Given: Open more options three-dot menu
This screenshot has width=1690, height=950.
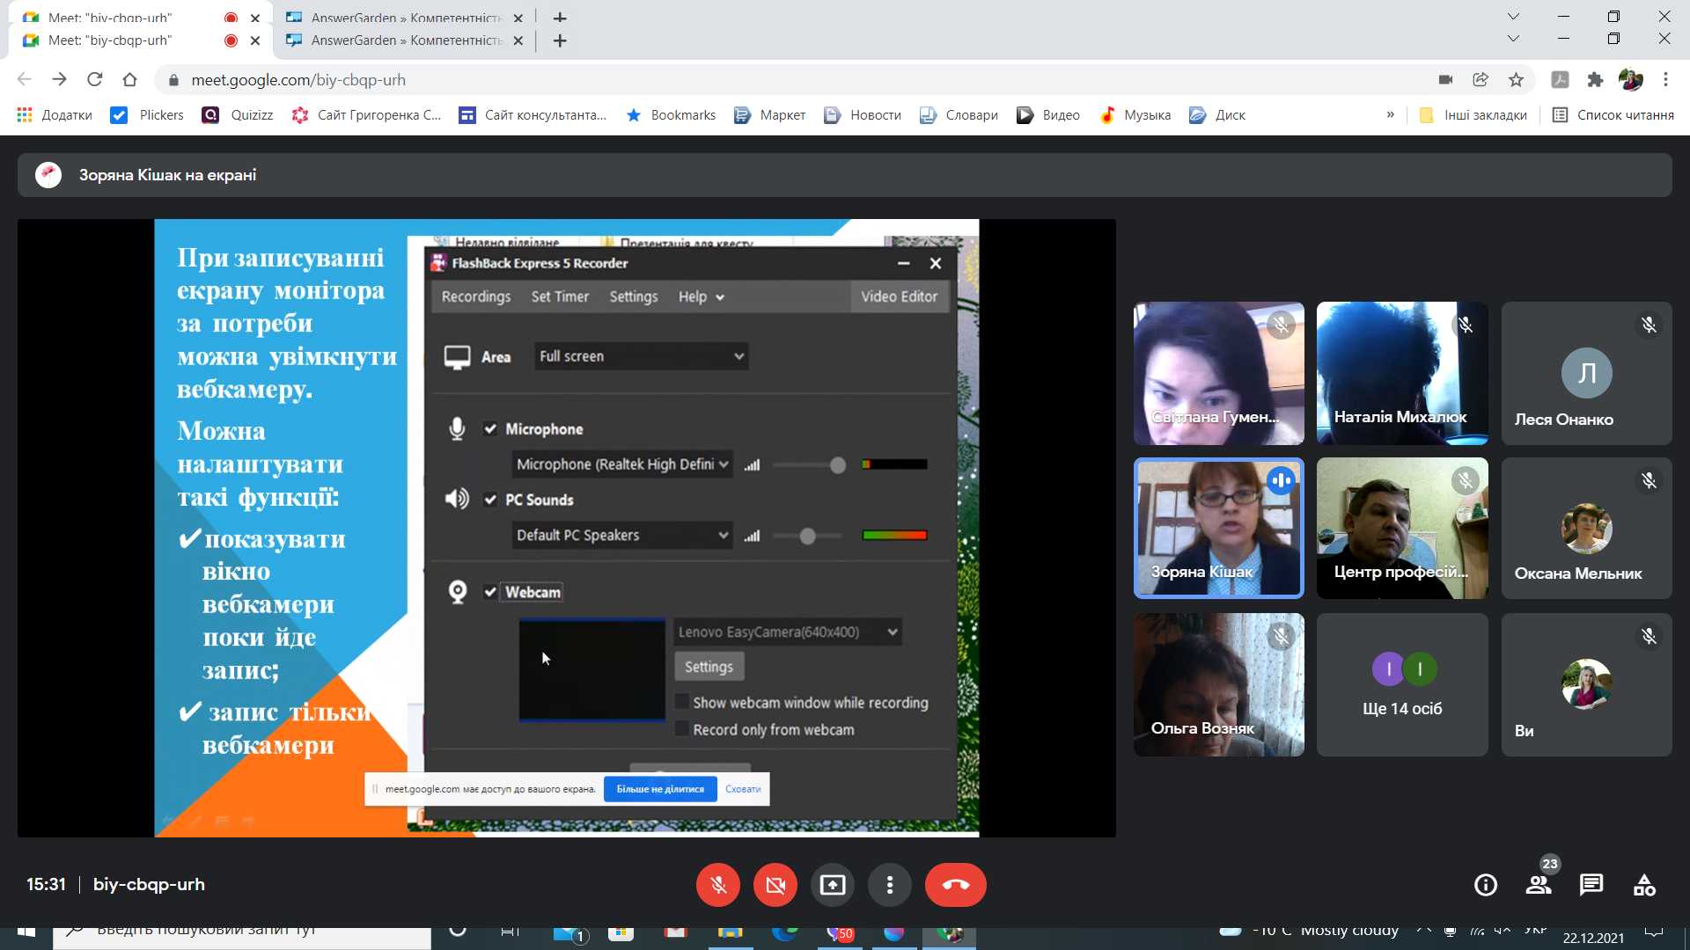Looking at the screenshot, I should (890, 885).
